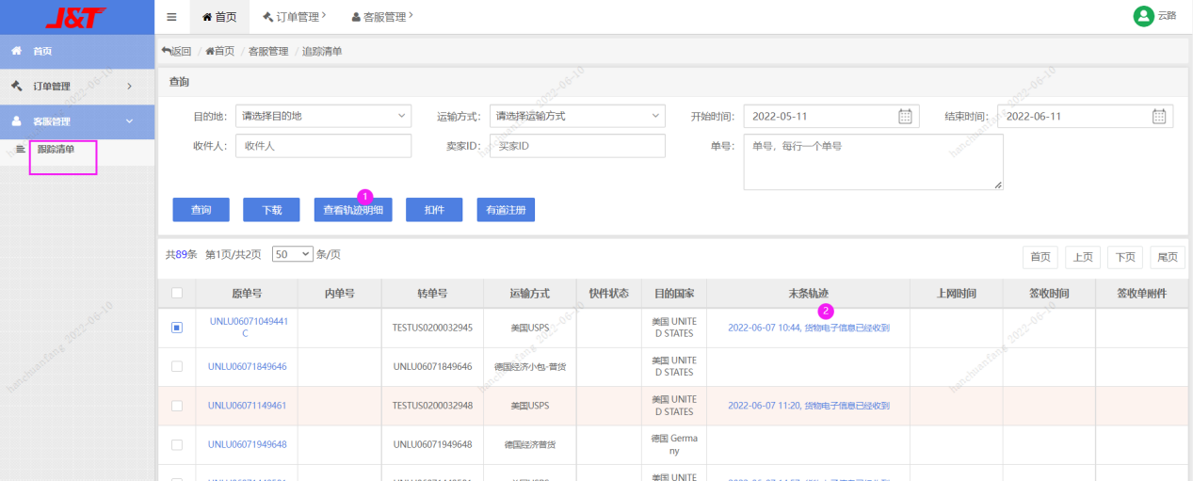Expand the sidebar 订单管理 menu
This screenshot has height=481, width=1193.
77,87
